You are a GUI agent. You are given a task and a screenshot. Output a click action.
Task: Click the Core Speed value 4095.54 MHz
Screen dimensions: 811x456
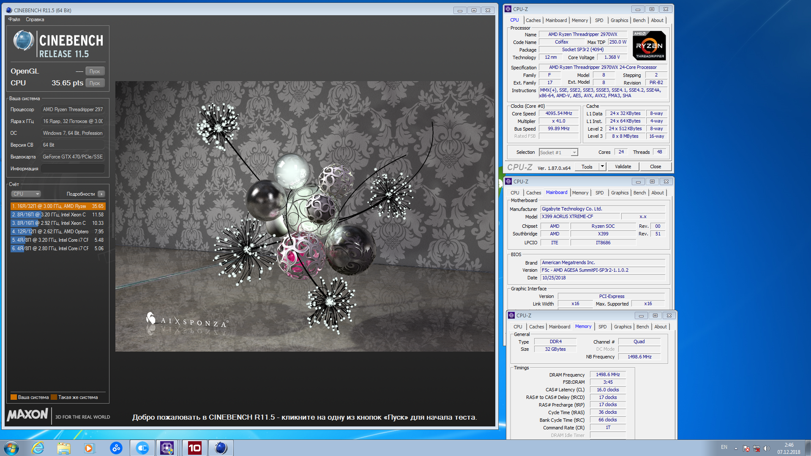point(558,113)
